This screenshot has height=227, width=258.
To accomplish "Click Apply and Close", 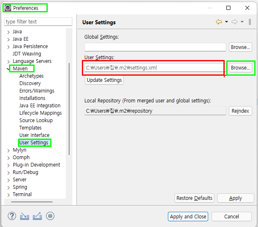I will (x=188, y=216).
